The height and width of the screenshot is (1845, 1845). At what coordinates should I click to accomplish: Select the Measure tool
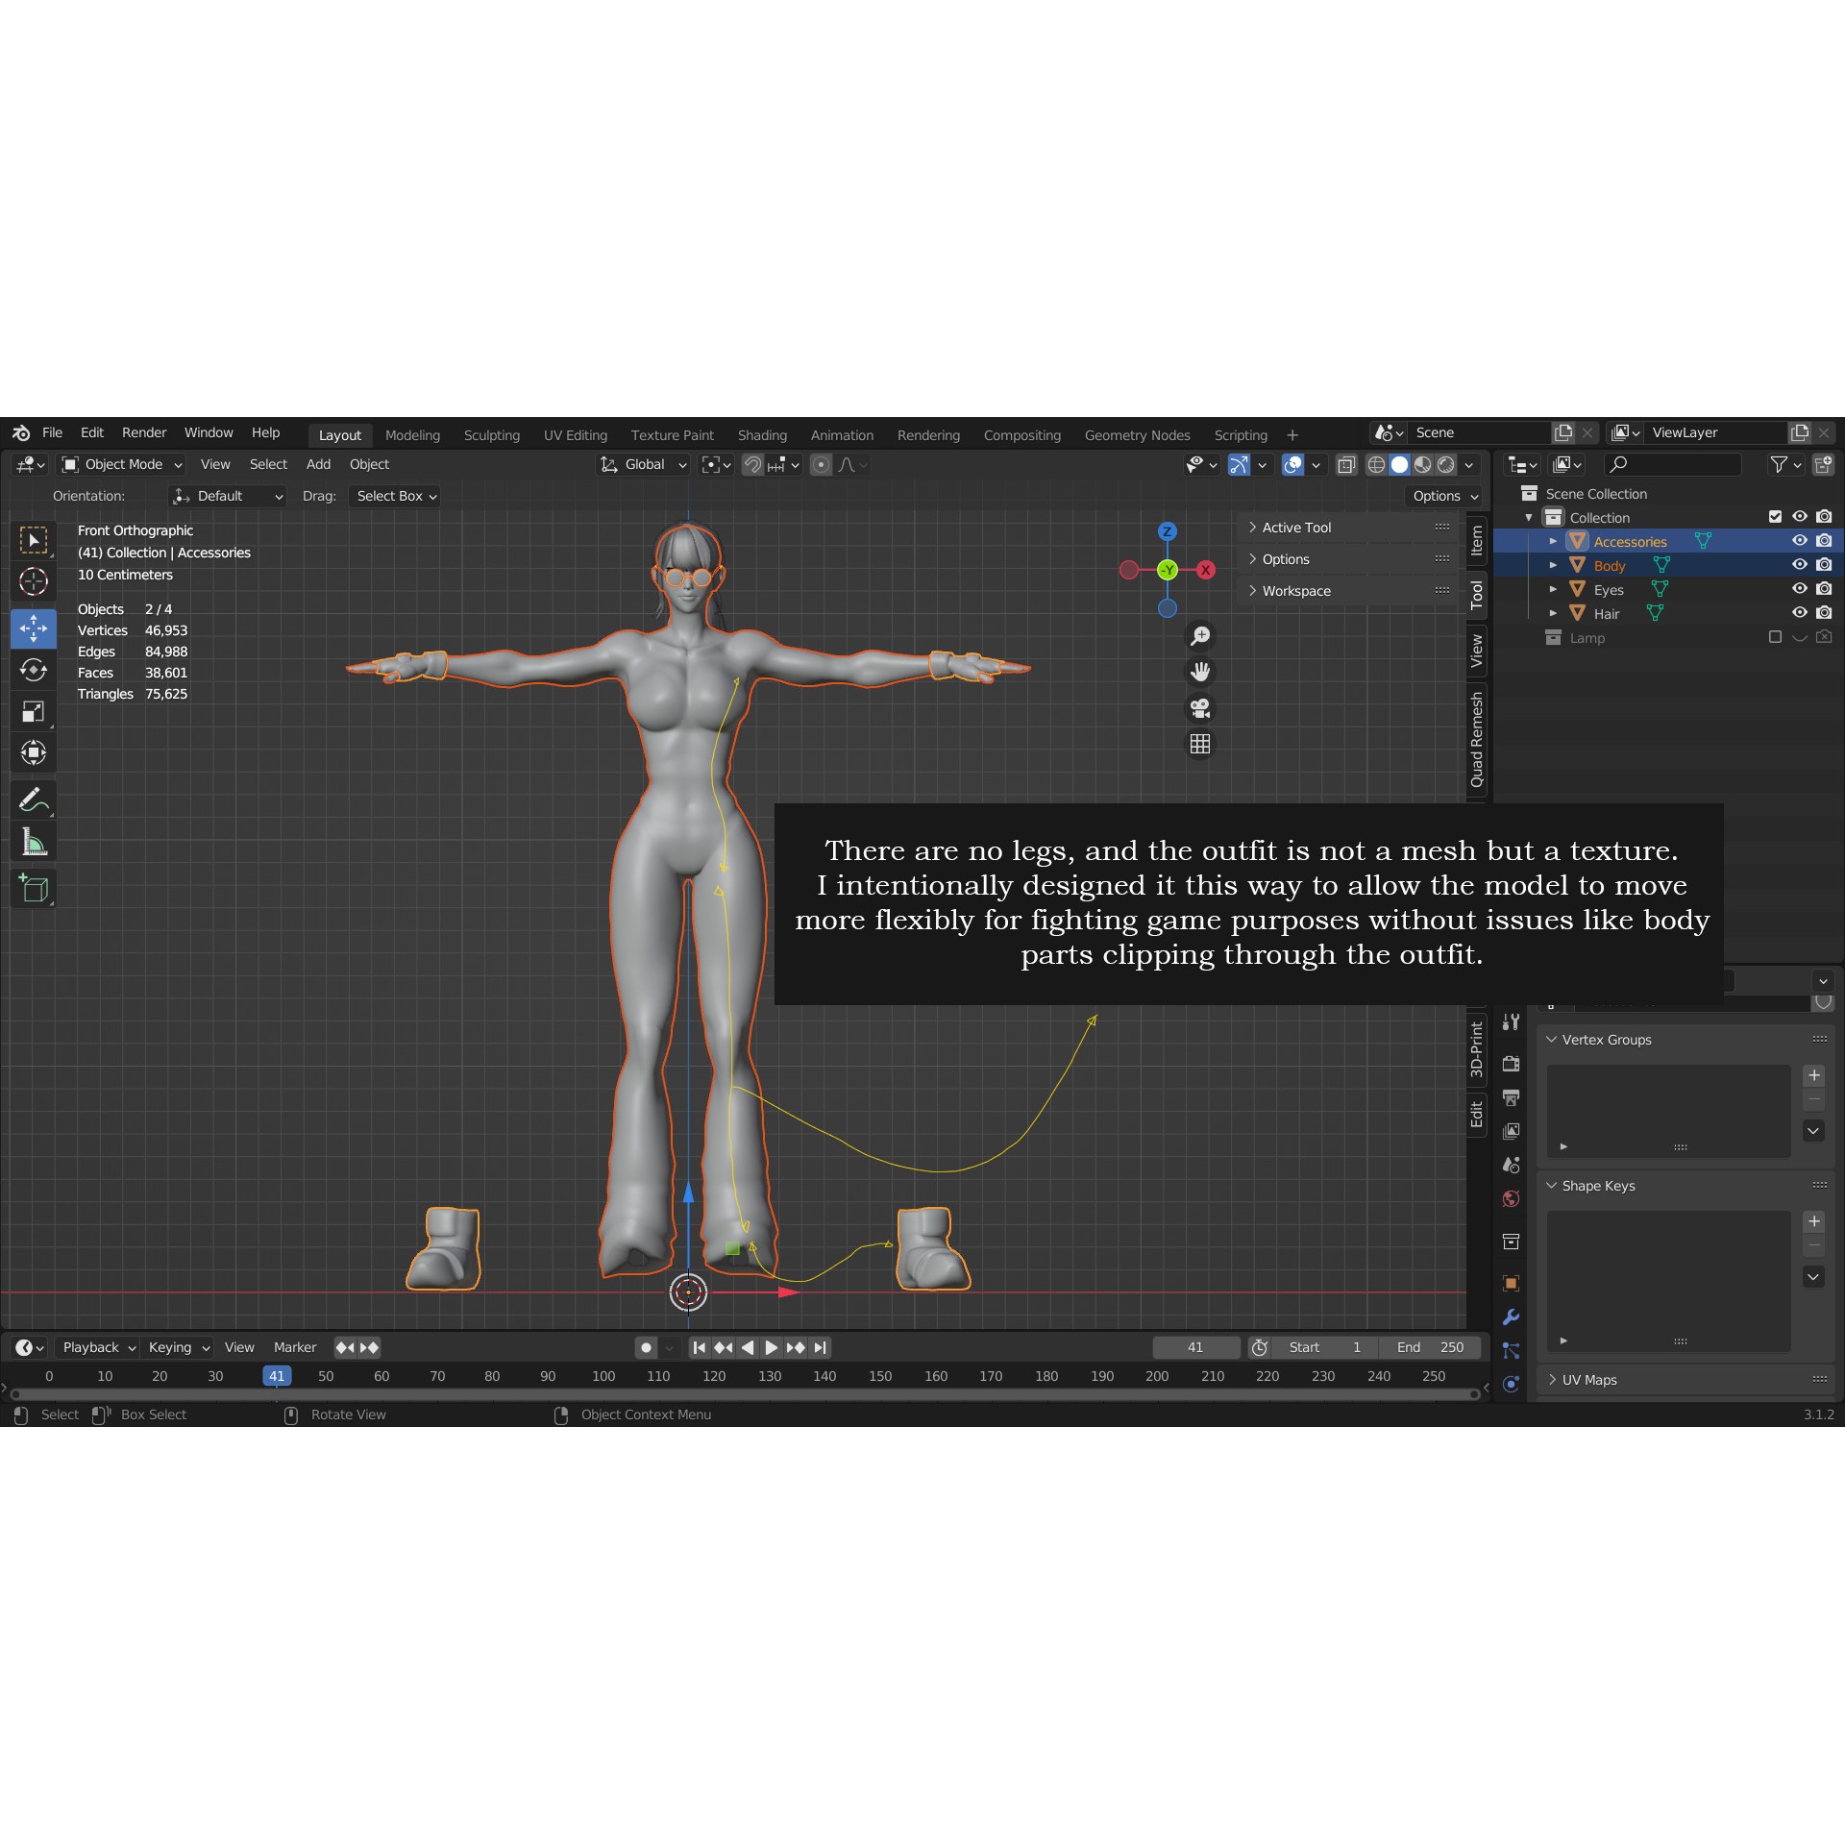34,842
